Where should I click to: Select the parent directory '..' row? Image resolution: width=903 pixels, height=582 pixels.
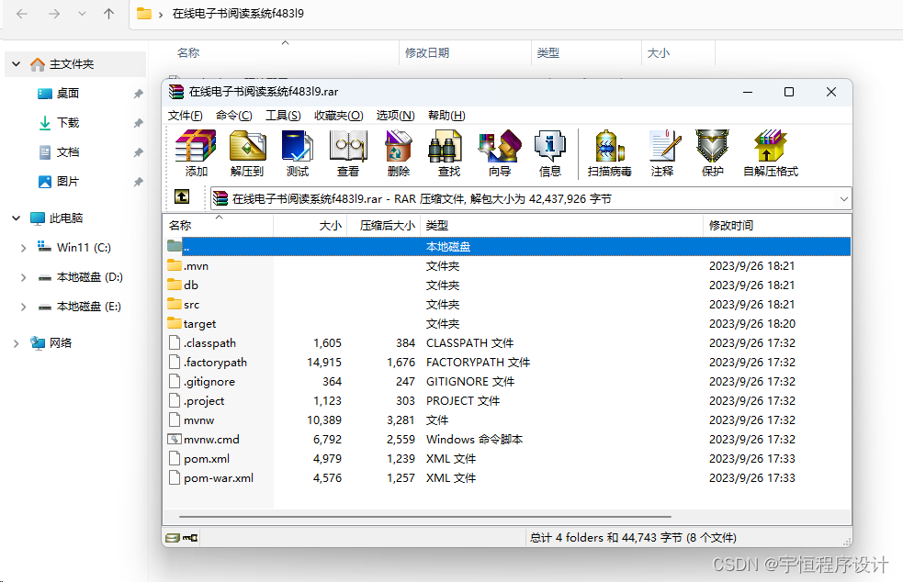tap(507, 246)
